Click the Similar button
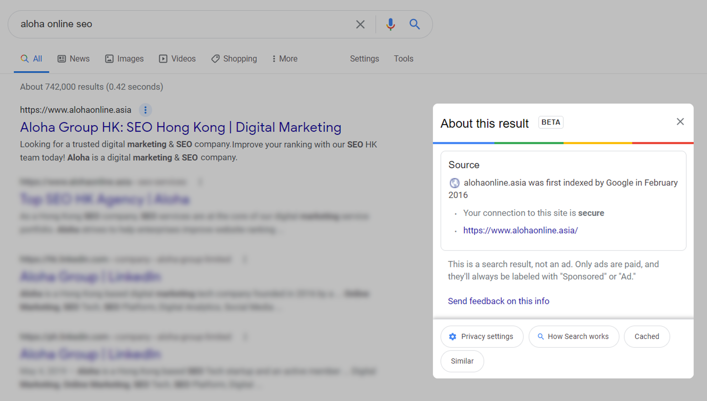Image resolution: width=707 pixels, height=401 pixels. 462,361
